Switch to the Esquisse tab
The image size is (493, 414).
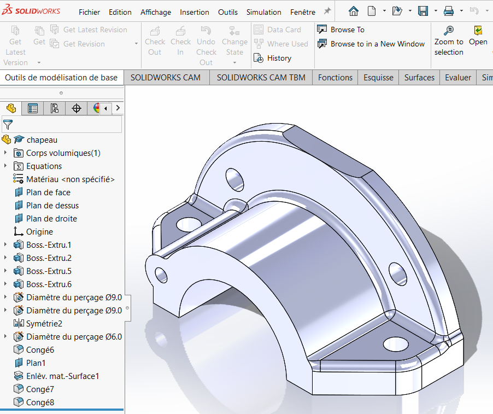378,78
